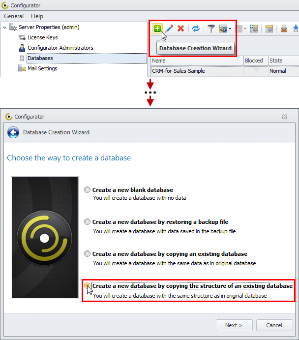Image resolution: width=299 pixels, height=340 pixels.
Task: Click the funnel filter icon
Action: coord(211,29)
